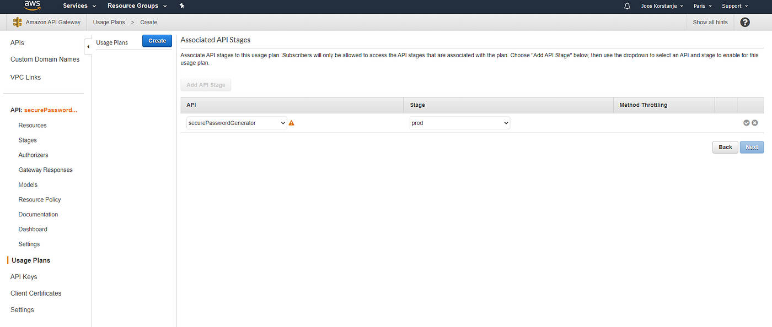Open Stages under the API
772x327 pixels.
click(28, 140)
